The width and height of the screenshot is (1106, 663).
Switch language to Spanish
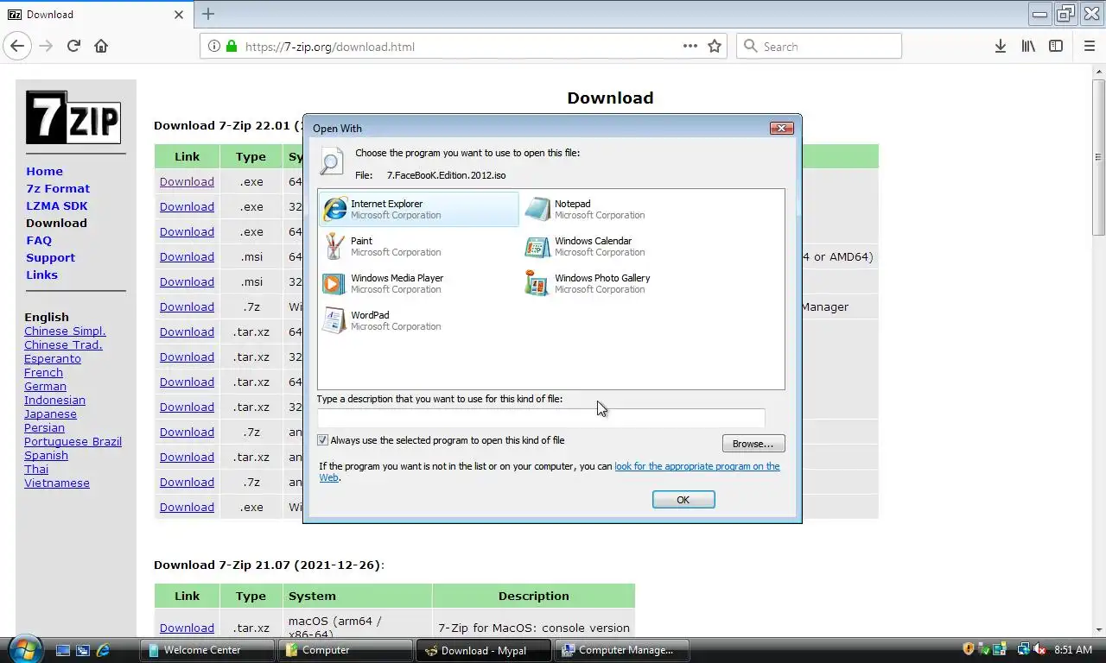pos(46,455)
